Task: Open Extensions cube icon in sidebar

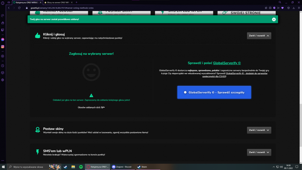Action: click(x=3, y=73)
